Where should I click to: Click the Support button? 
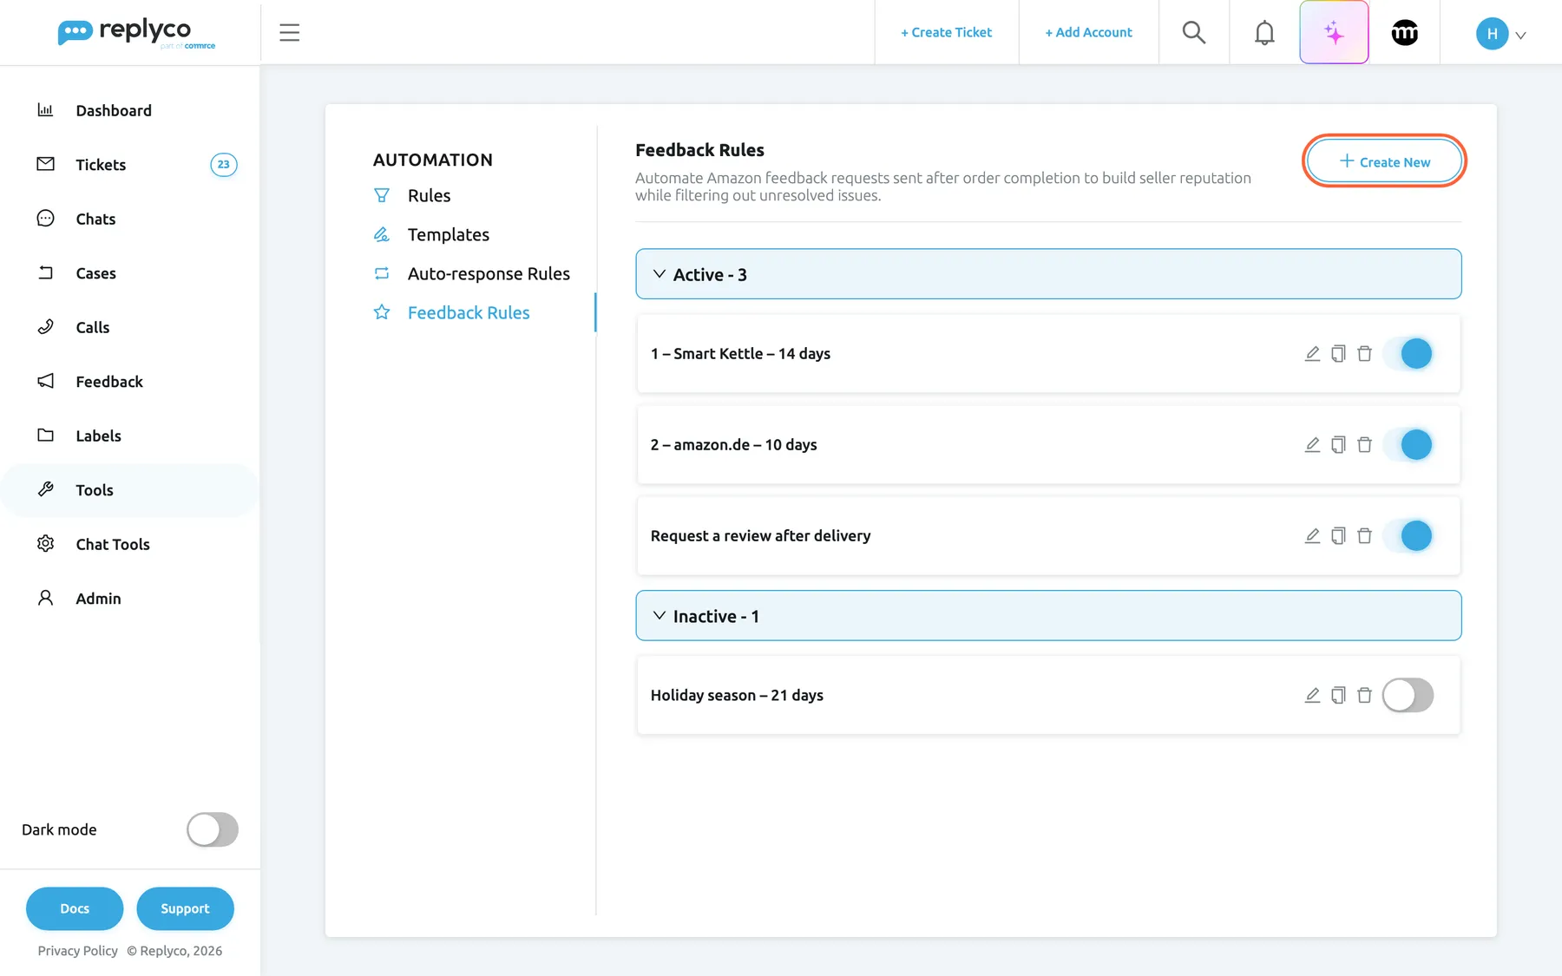[185, 909]
